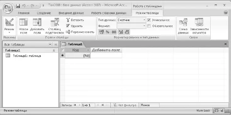The width and height of the screenshot is (231, 115).
Task: Apply thousands separator 000 format icon
Action: (114, 32)
